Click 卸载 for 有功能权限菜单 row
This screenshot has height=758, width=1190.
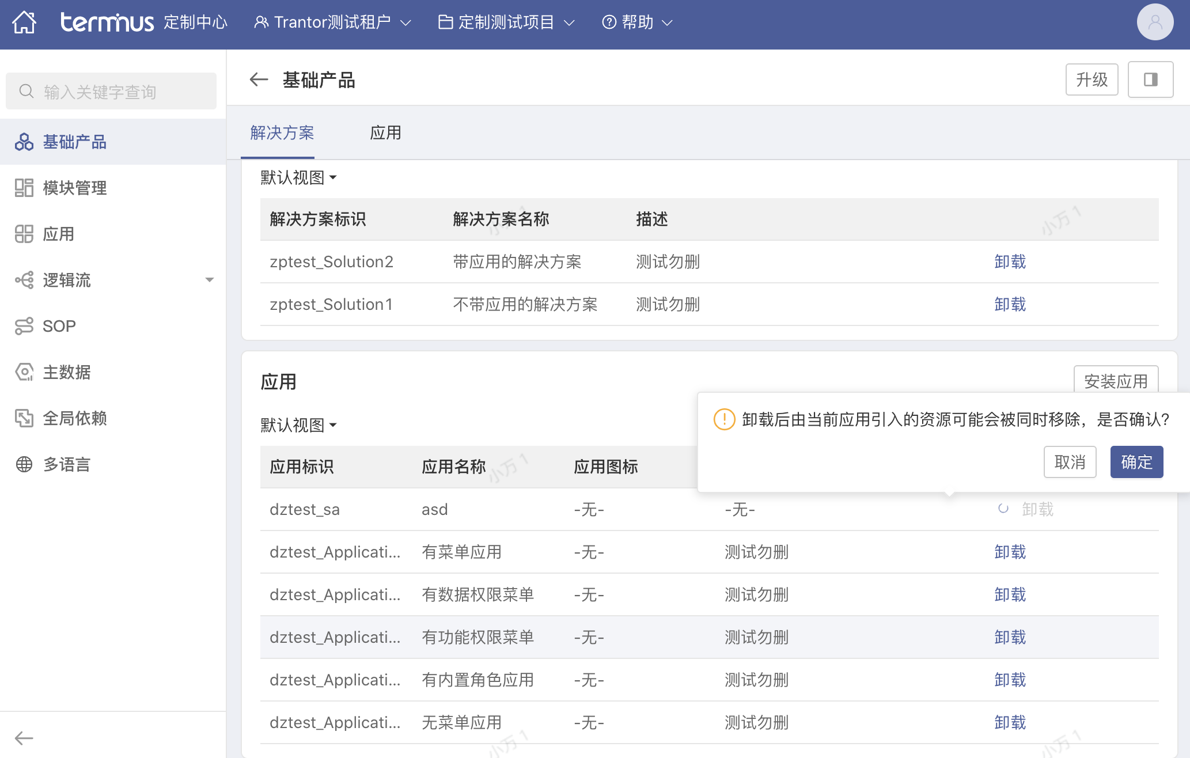[1010, 637]
